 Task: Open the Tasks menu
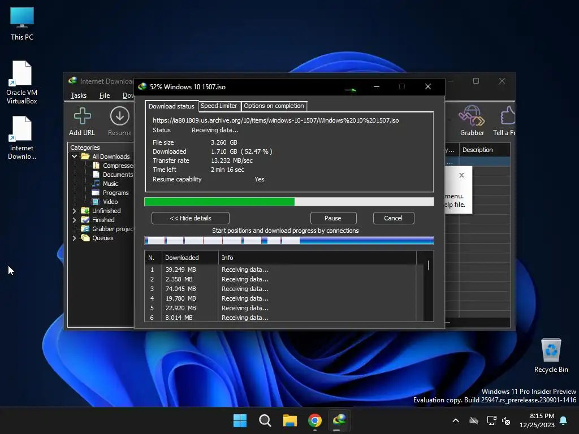click(78, 96)
